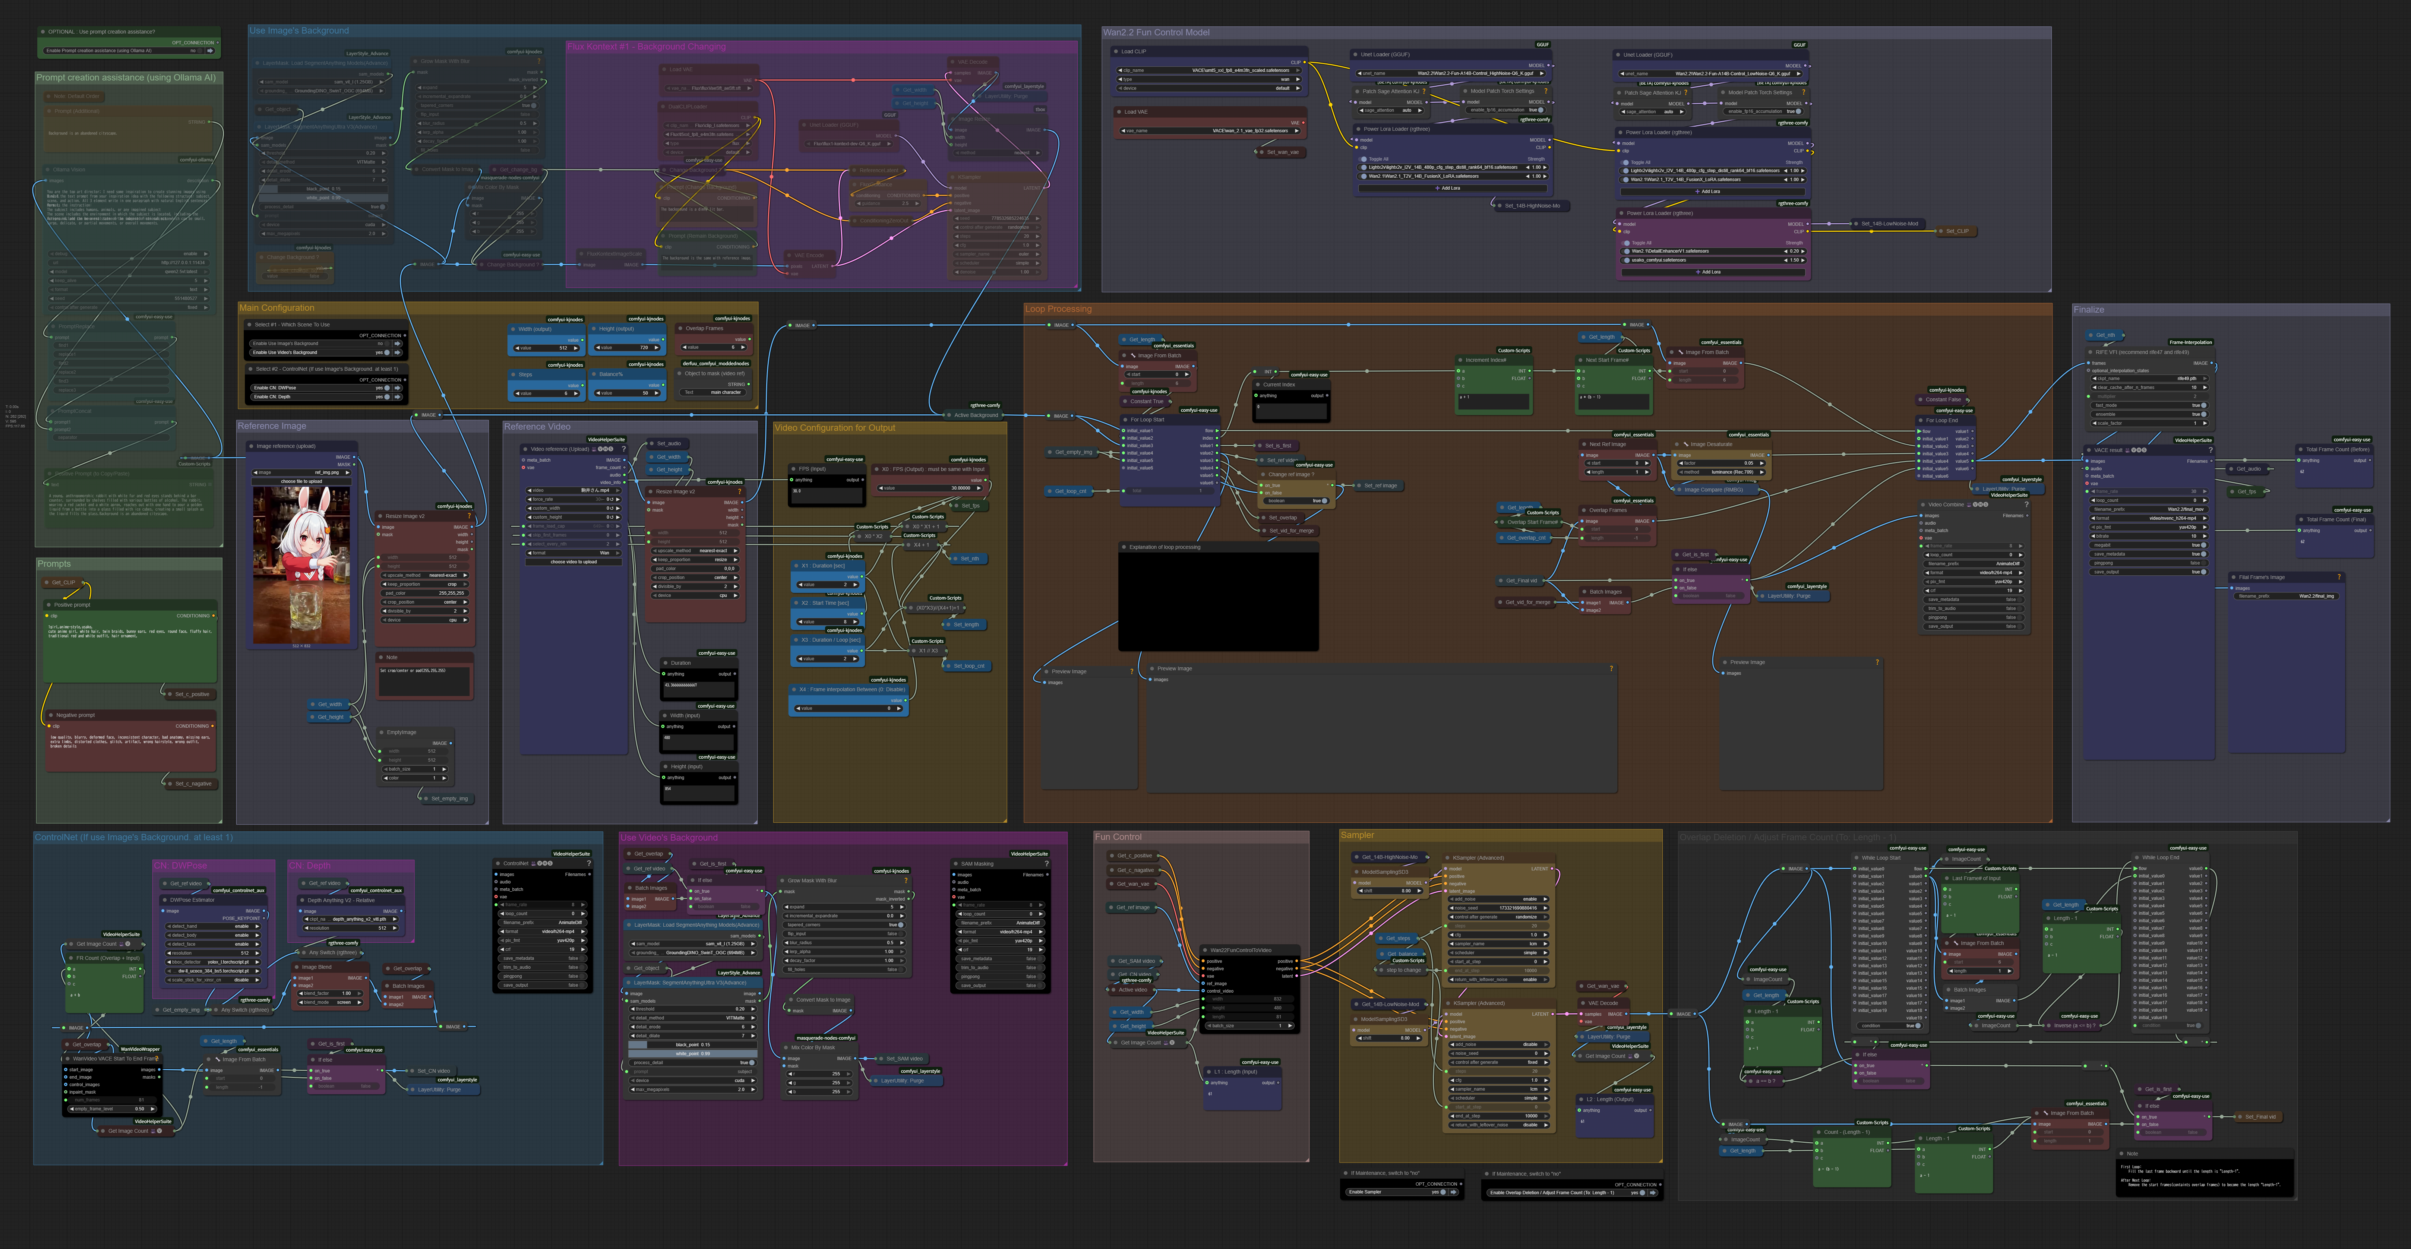
Task: Toggle Enable CN: Depth switch
Action: [x=386, y=397]
